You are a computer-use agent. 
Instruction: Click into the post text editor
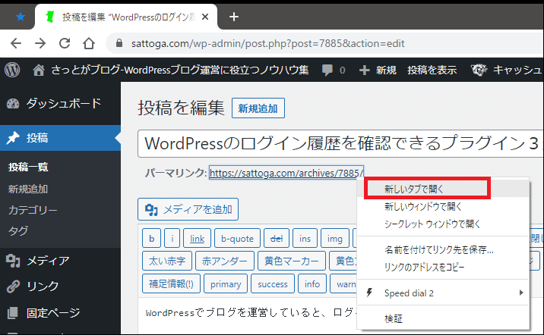(247, 315)
